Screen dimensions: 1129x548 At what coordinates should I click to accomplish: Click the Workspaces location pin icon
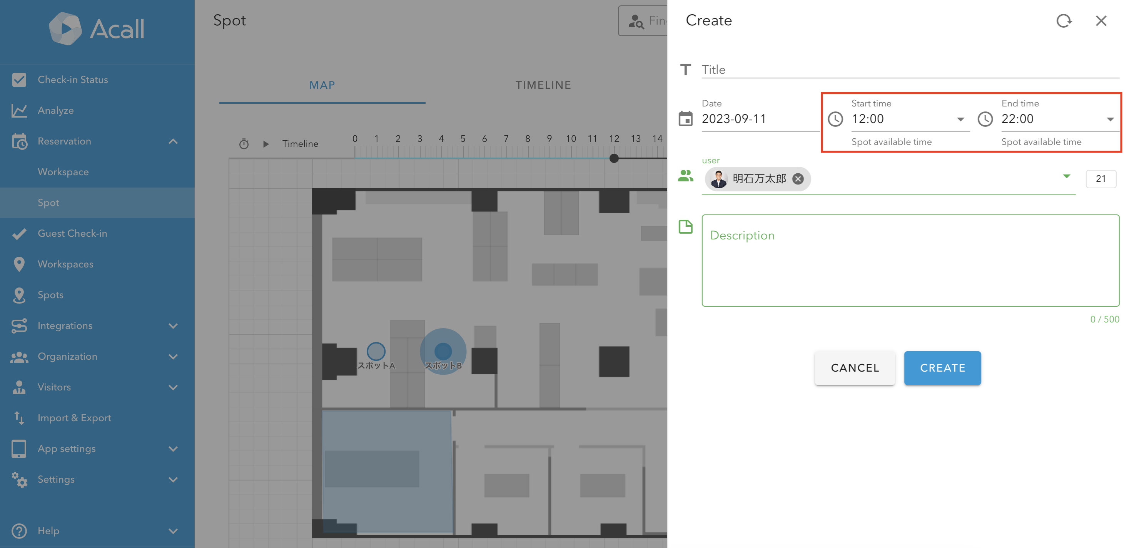coord(19,264)
